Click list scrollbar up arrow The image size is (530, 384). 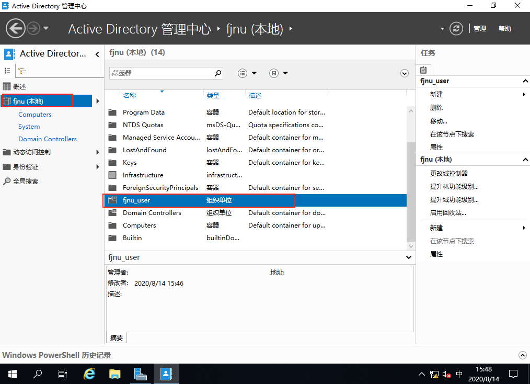pyautogui.click(x=411, y=111)
